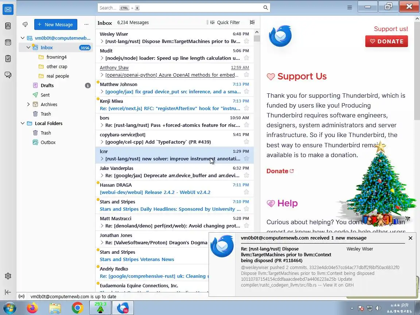This screenshot has height=315, width=420.
Task: Show hidden system tray icons
Action: click(x=352, y=308)
